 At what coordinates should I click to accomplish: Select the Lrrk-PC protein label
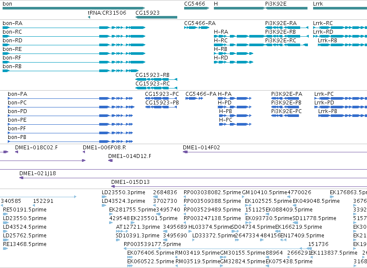[x=324, y=94]
